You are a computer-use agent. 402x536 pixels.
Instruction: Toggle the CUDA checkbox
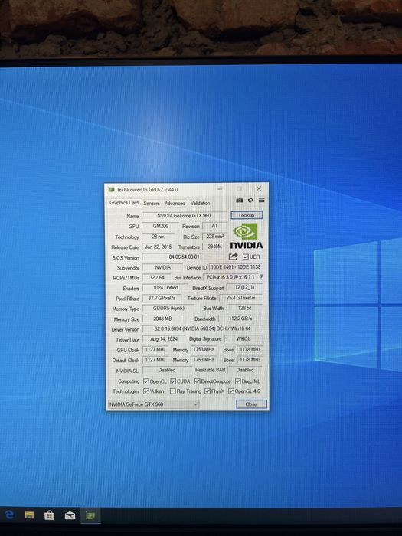tap(173, 381)
